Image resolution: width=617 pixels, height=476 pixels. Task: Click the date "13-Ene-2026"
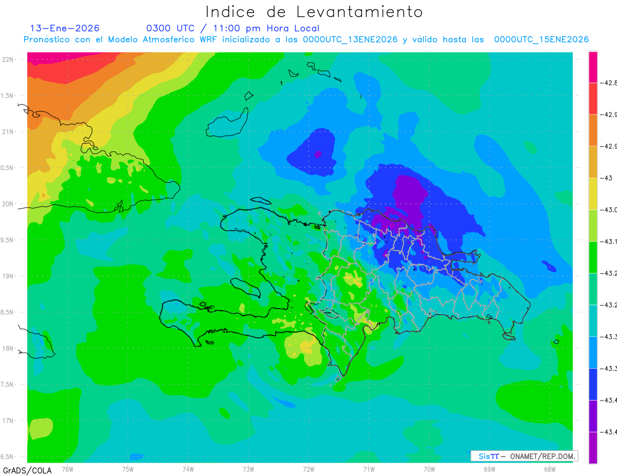point(65,28)
